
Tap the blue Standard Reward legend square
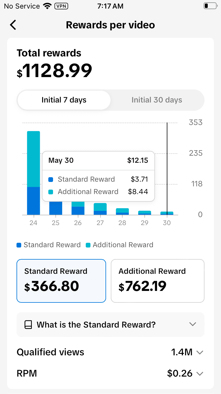click(19, 245)
